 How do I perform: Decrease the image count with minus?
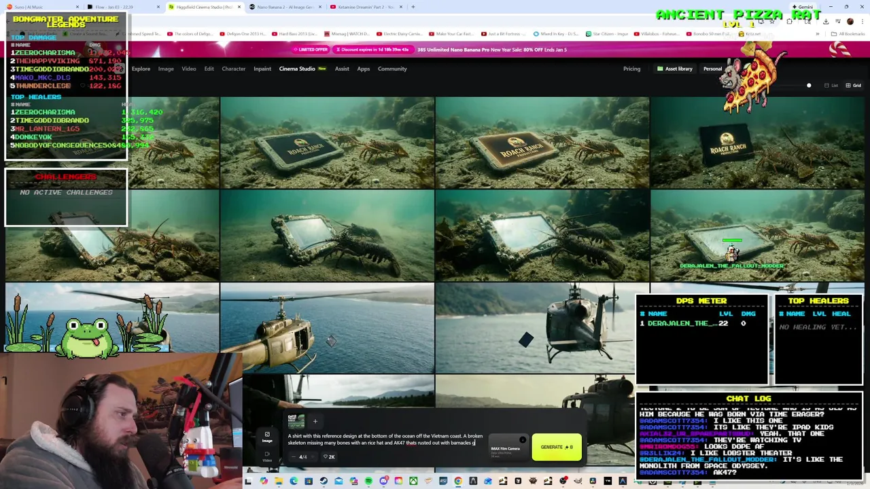tap(294, 457)
